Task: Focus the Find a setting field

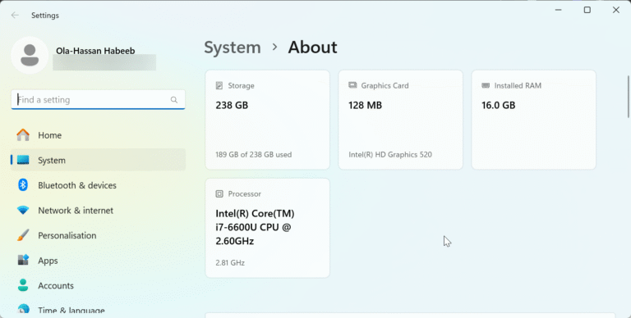Action: pos(98,99)
